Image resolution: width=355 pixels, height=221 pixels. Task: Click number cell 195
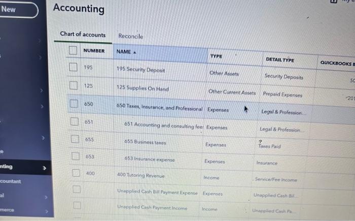(x=88, y=68)
